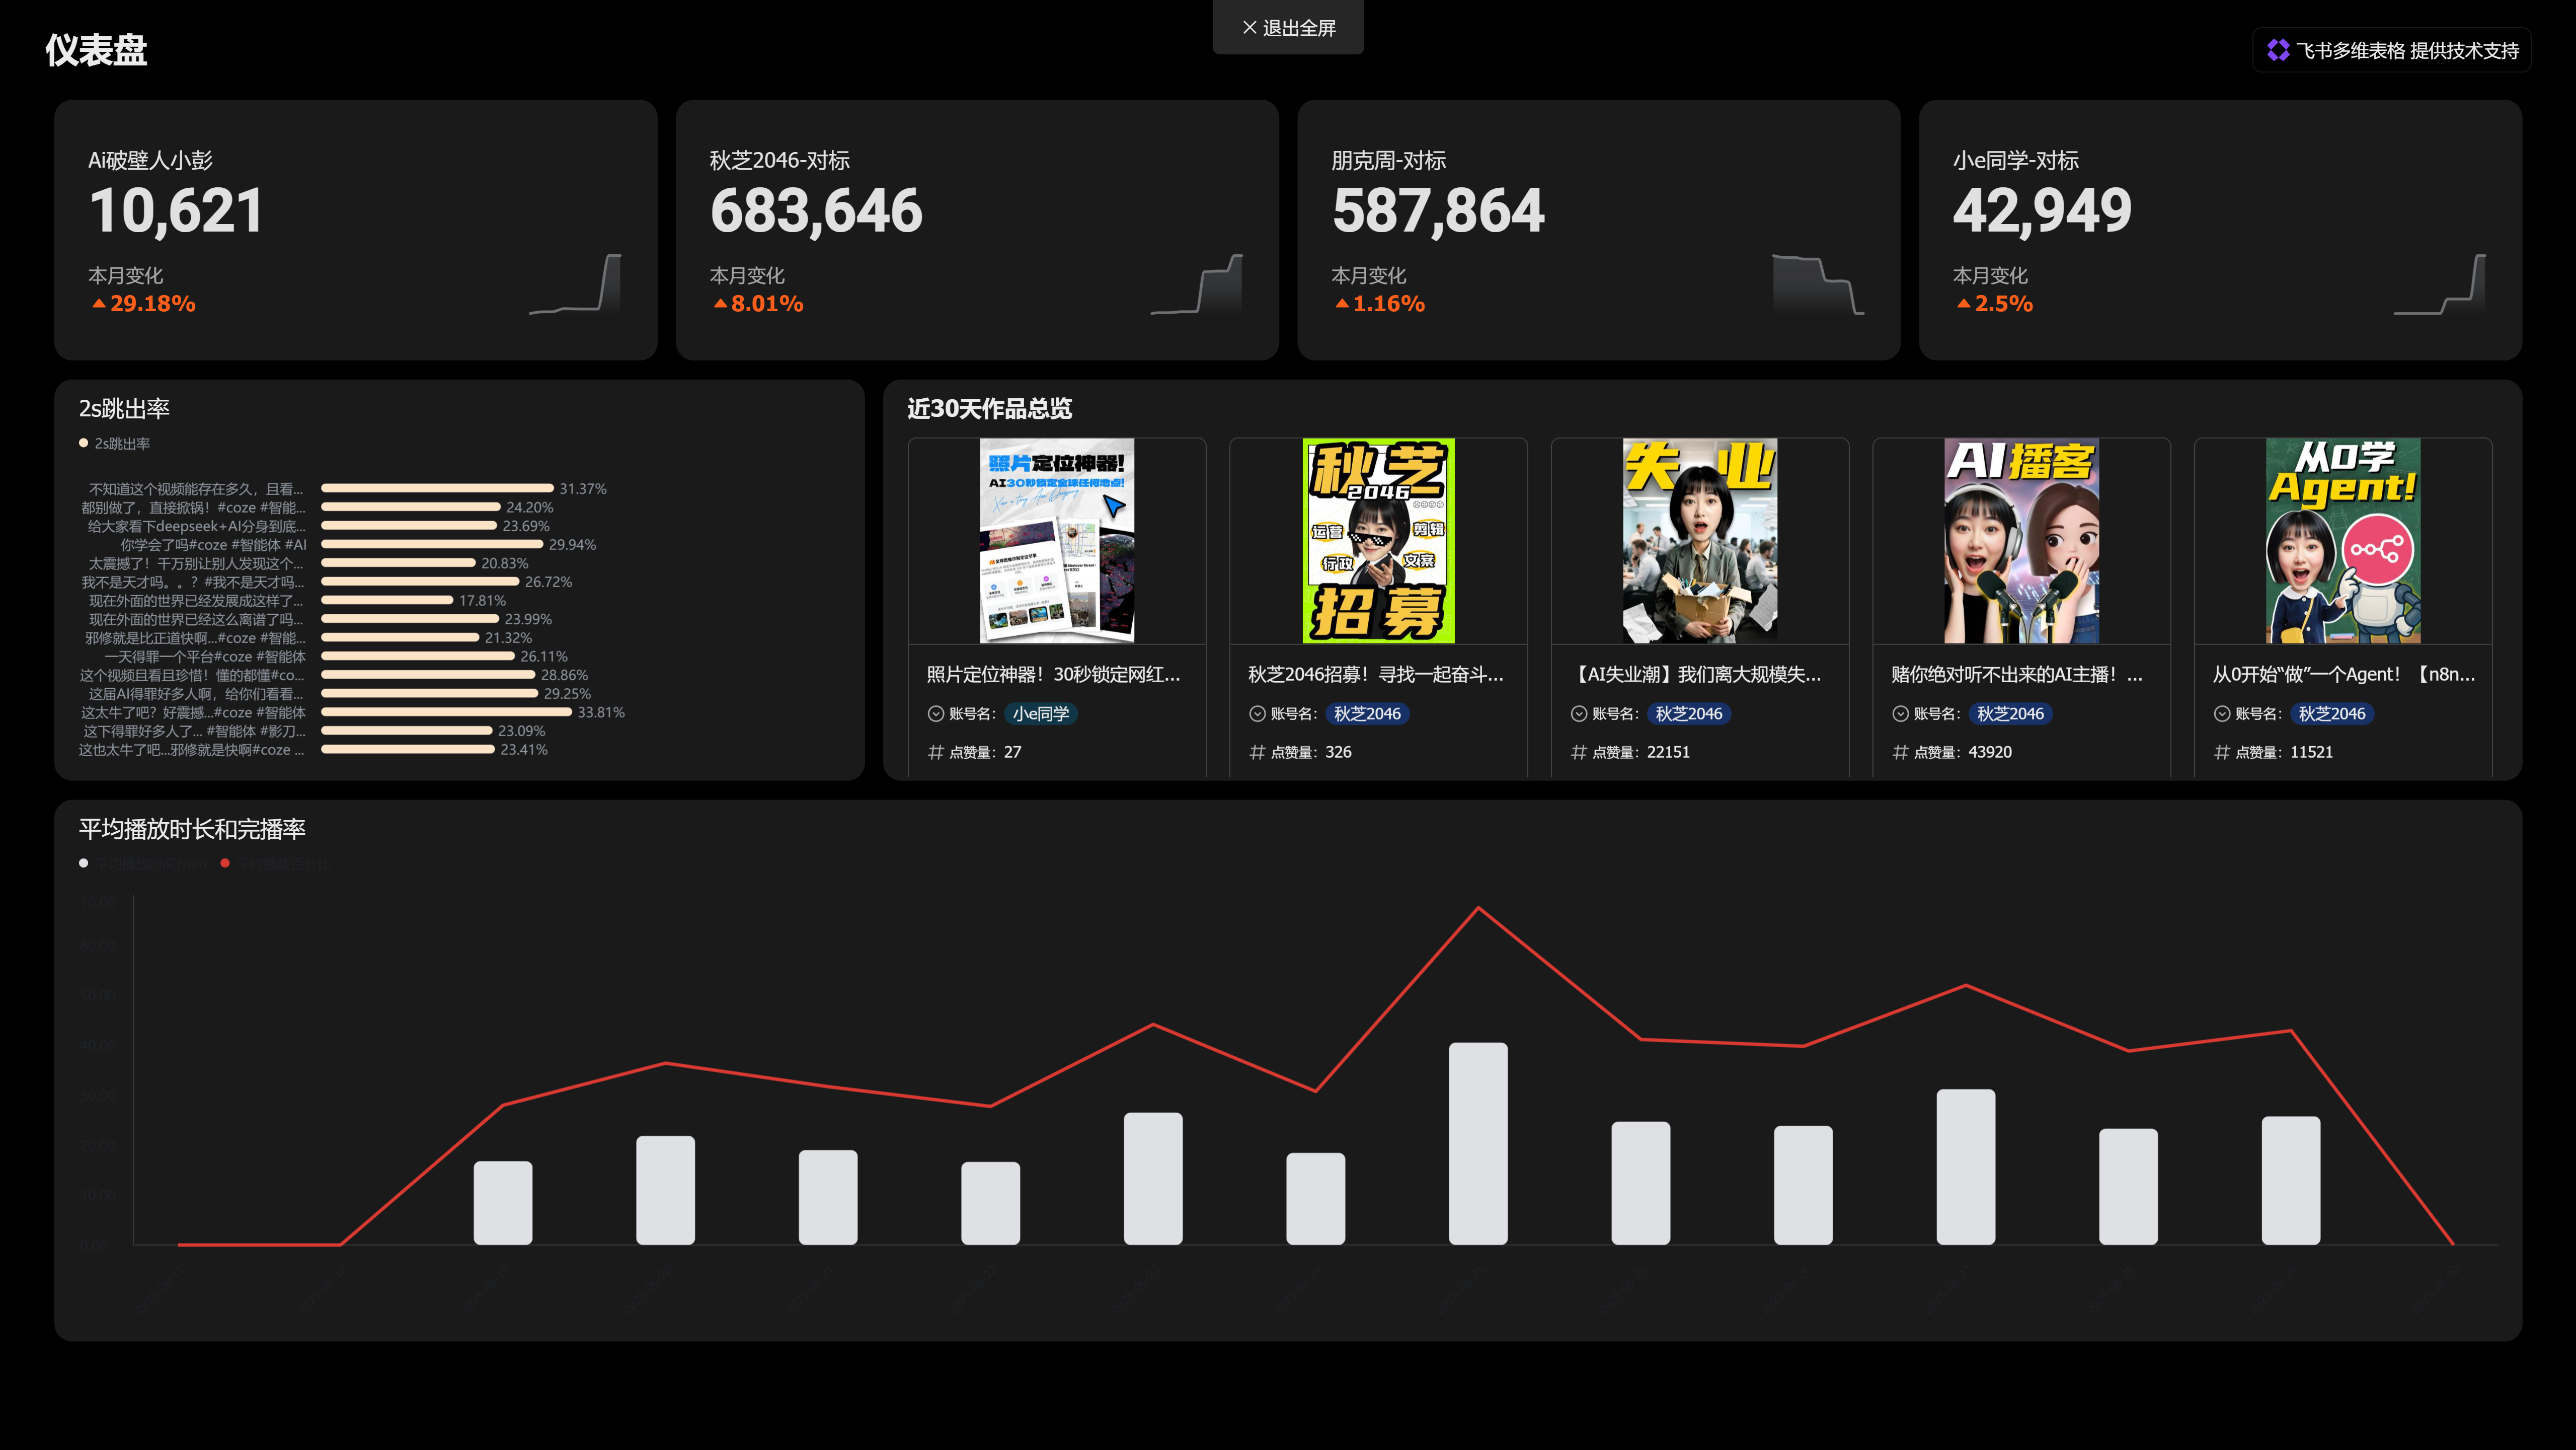The image size is (2576, 1450).
Task: Toggle the red legend series in 平均播放时长 chart
Action: click(226, 863)
